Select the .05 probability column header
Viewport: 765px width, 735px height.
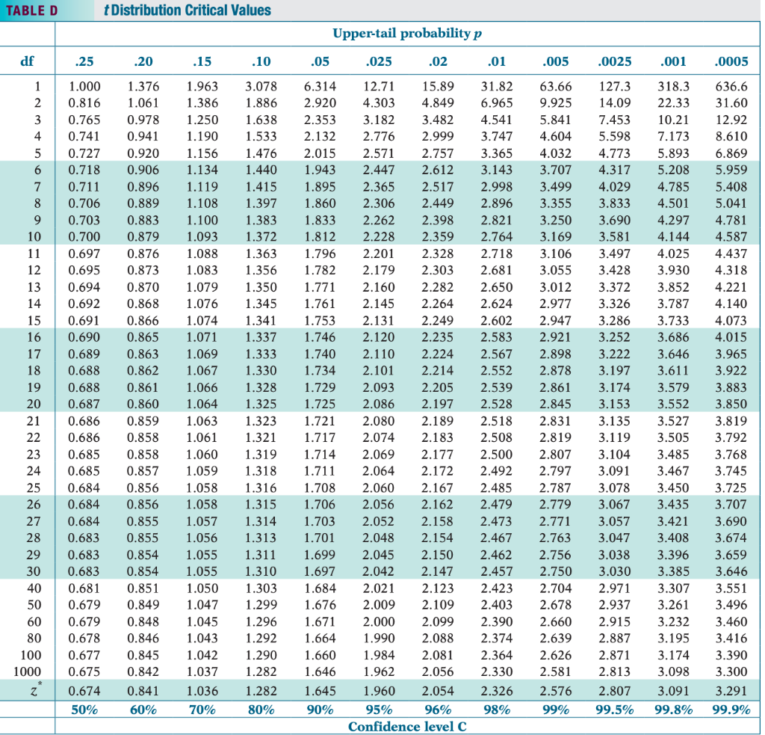pyautogui.click(x=320, y=61)
